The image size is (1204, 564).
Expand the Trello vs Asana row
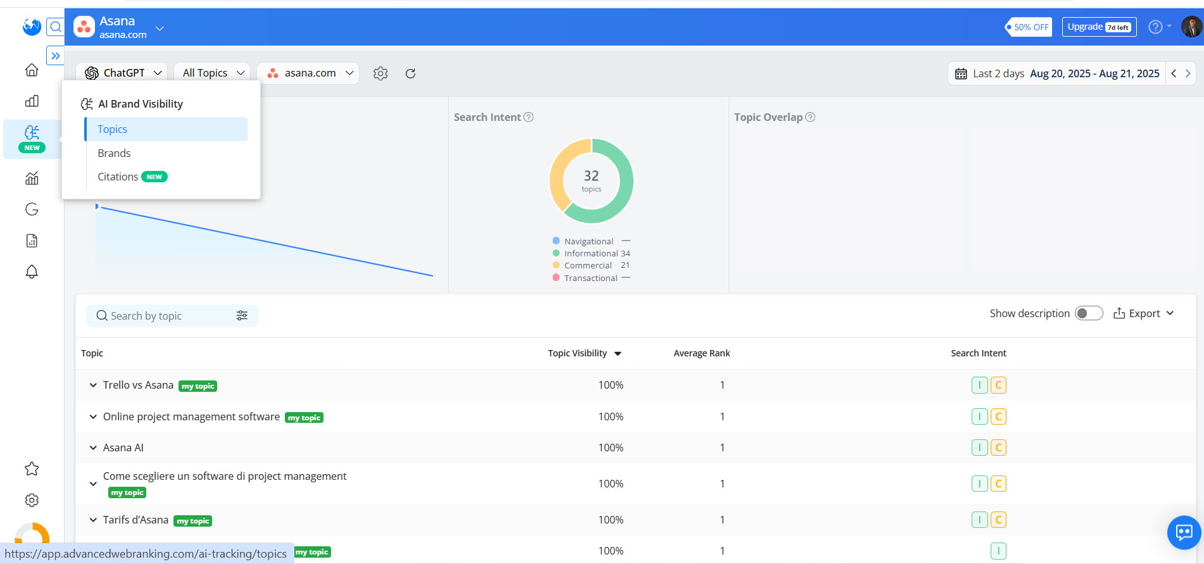93,385
